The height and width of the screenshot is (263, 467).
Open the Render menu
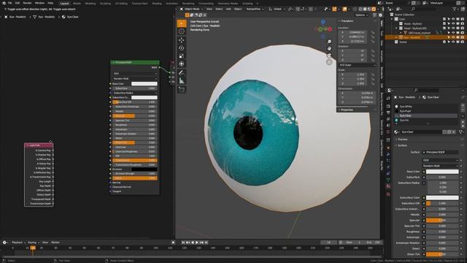pos(27,3)
